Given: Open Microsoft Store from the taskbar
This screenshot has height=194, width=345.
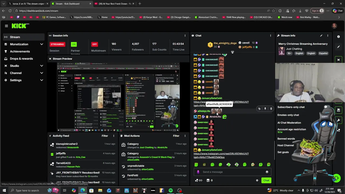Looking at the screenshot, I should (x=91, y=190).
